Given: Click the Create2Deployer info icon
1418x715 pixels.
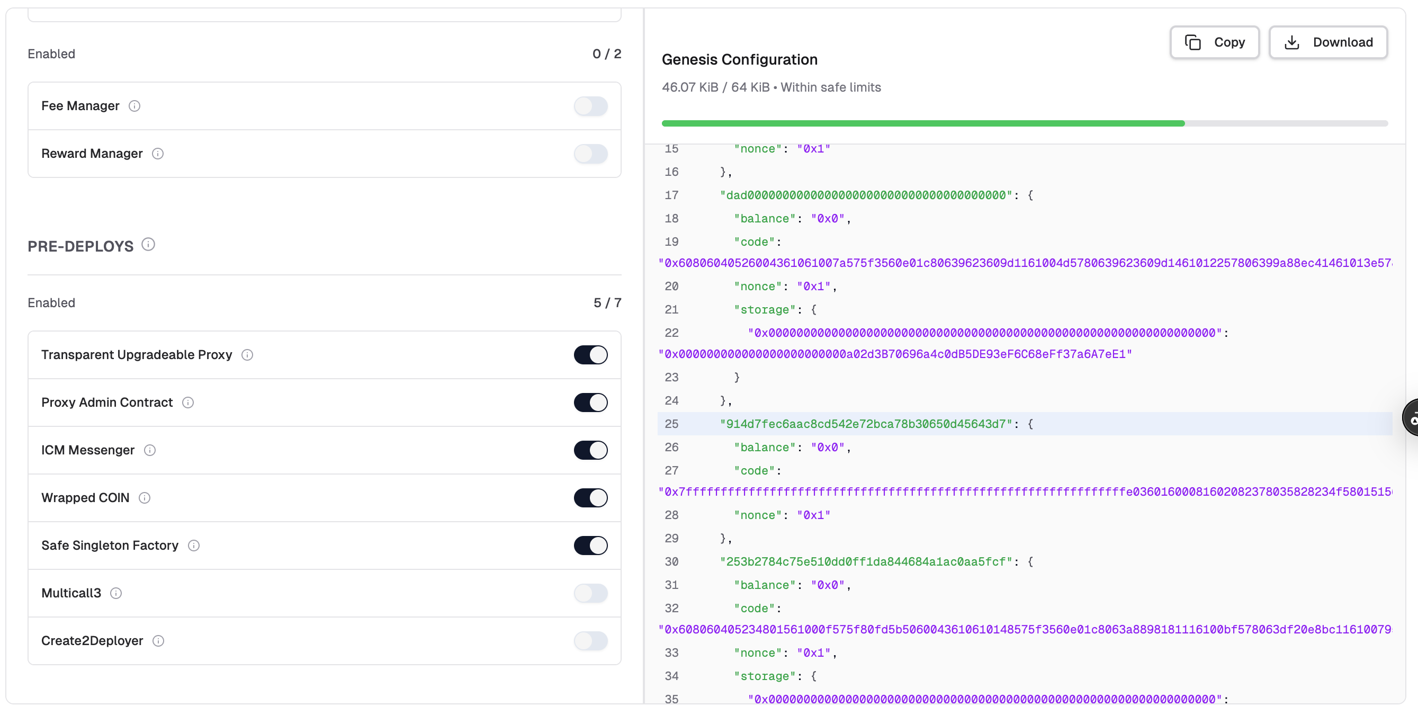Looking at the screenshot, I should point(158,641).
